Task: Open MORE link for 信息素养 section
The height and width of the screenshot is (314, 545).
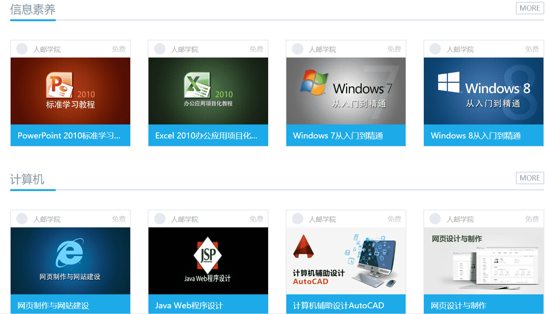Action: (x=530, y=8)
